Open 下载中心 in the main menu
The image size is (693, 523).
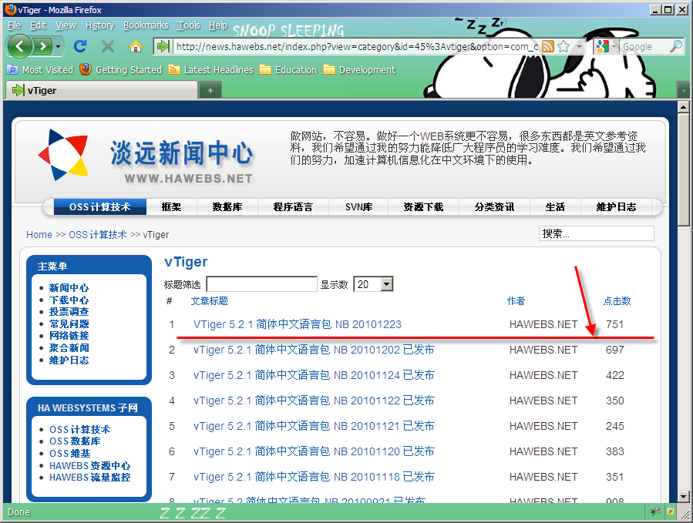(69, 300)
